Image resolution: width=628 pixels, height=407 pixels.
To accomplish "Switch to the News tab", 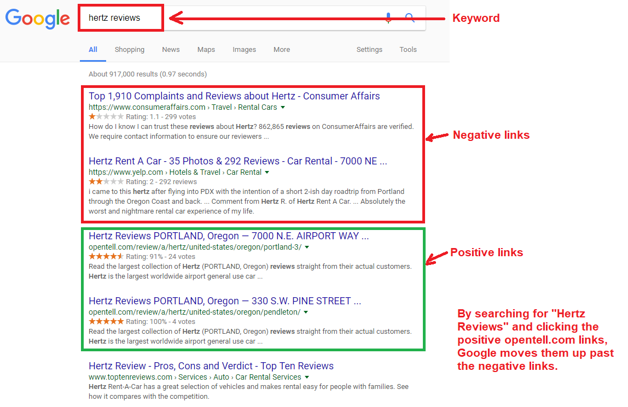I will click(x=171, y=50).
